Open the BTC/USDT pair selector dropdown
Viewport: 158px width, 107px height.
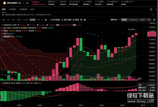point(23,3)
